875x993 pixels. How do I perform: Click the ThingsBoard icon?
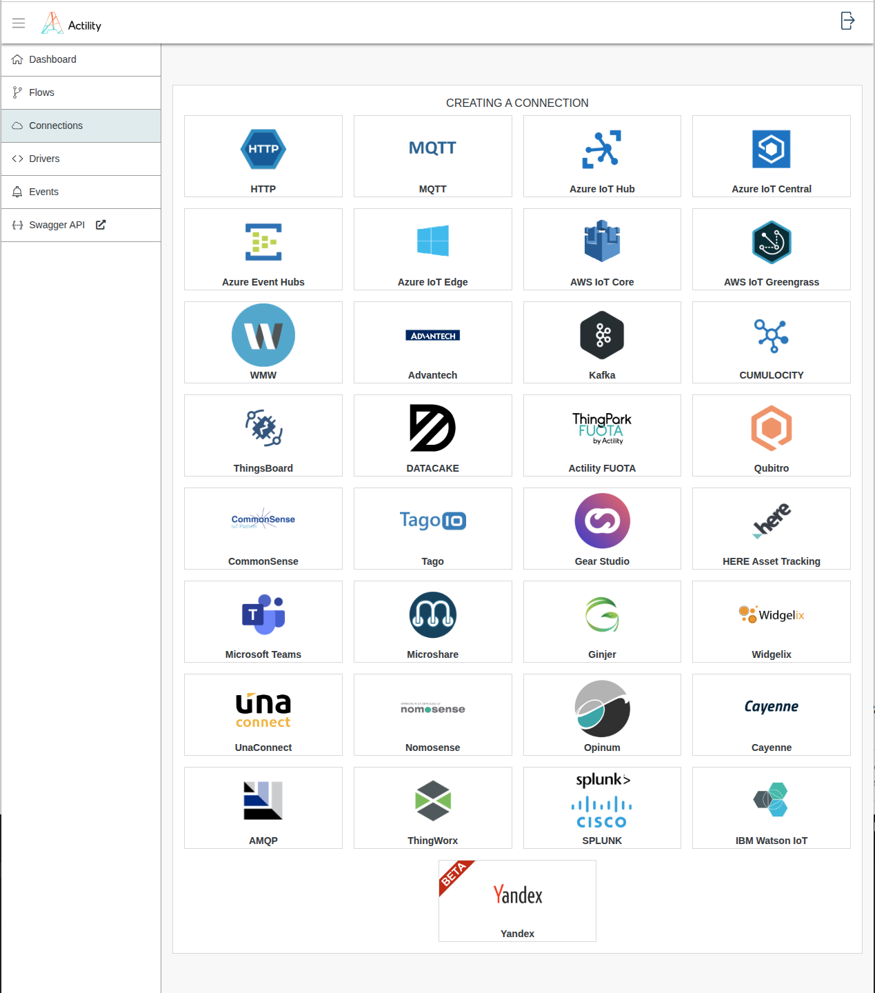point(263,428)
